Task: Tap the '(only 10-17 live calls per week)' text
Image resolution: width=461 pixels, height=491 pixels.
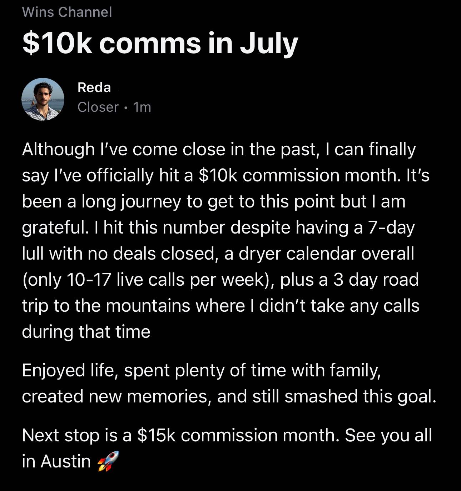Action: 148,280
